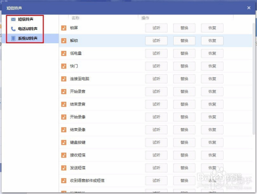257x194 pixels.
Task: Preview 锁屏 sound with 试听
Action: [x=156, y=28]
